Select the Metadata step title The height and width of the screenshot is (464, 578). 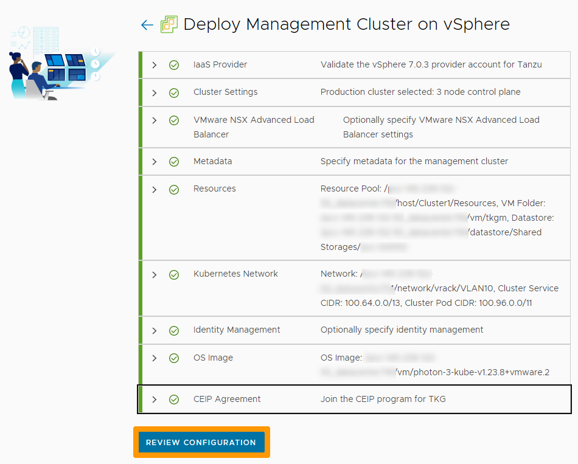pyautogui.click(x=213, y=161)
